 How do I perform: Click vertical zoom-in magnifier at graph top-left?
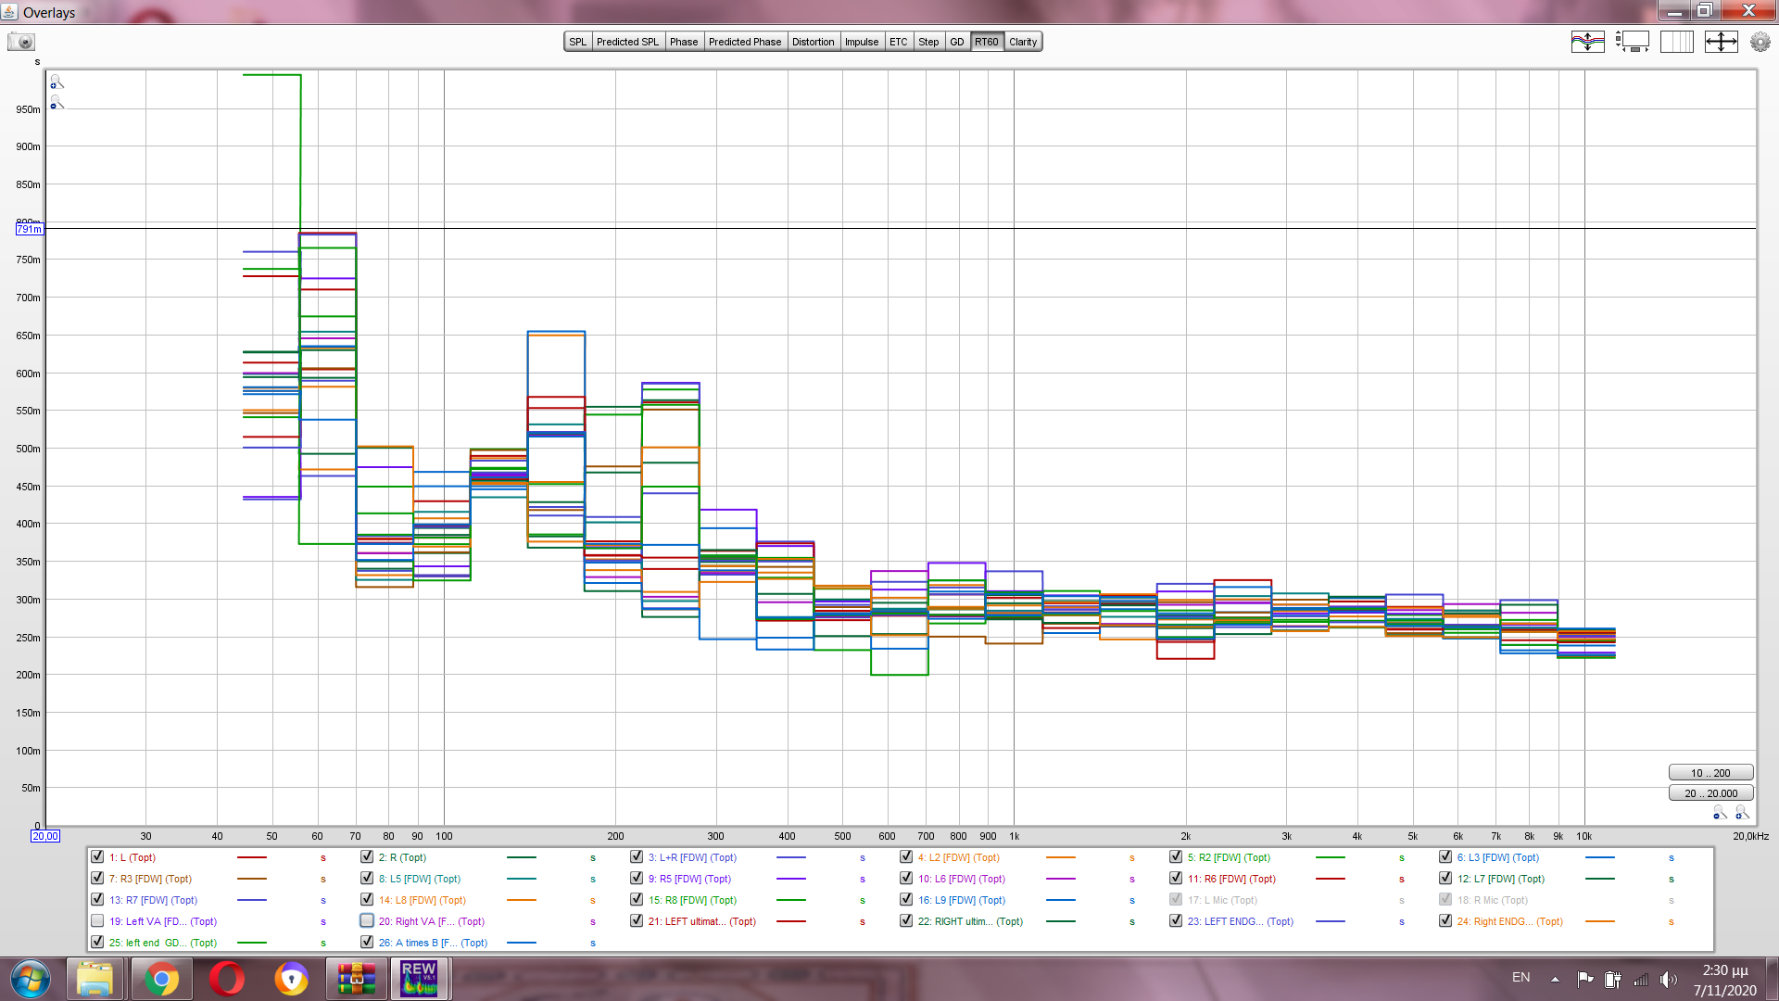coord(57,82)
